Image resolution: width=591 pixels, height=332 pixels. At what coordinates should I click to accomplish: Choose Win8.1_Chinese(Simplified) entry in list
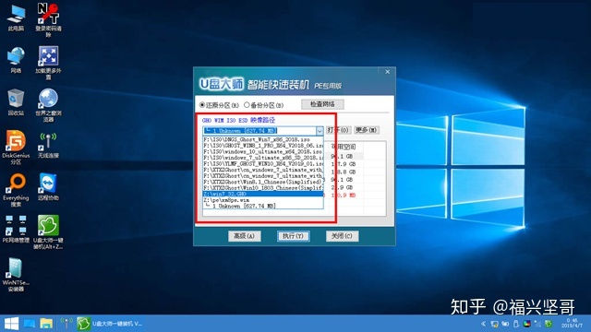263,182
